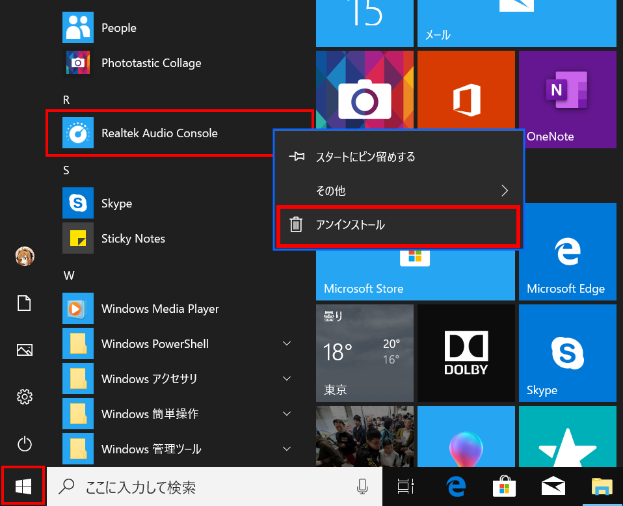Expand Windows 簡単操作 folder chevron
The height and width of the screenshot is (506, 623).
pyautogui.click(x=287, y=414)
